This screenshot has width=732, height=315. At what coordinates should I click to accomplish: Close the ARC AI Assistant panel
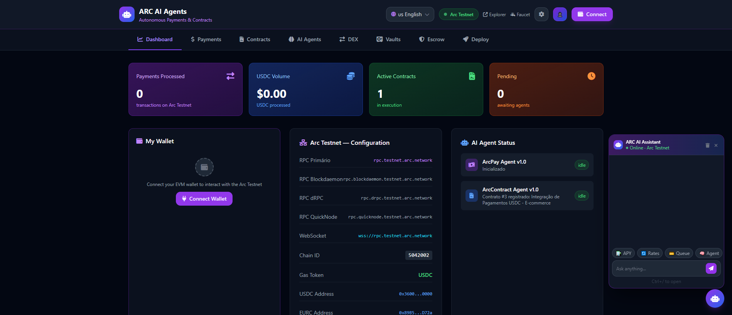[x=716, y=145]
